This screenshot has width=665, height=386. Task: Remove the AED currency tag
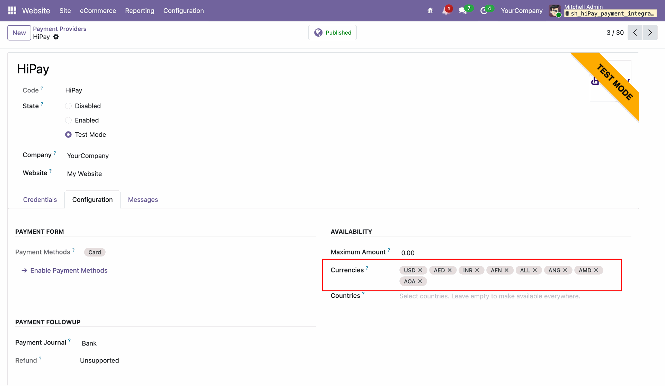click(x=450, y=270)
